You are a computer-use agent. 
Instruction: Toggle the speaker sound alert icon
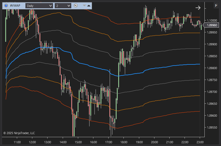76,6
